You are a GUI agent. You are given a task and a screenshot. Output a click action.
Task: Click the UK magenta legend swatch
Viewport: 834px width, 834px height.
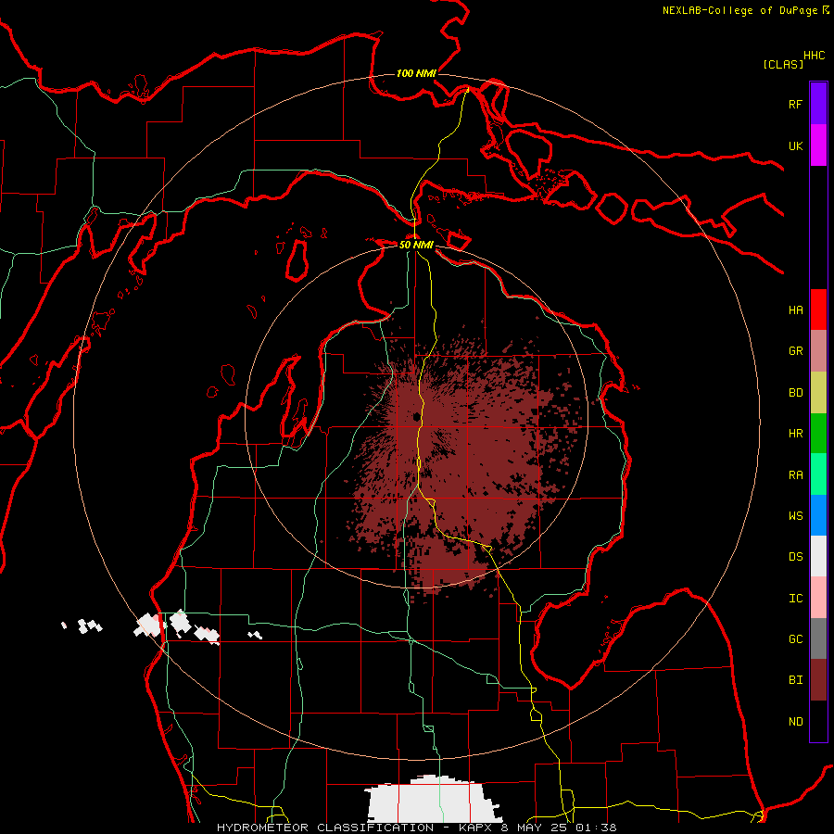click(818, 145)
